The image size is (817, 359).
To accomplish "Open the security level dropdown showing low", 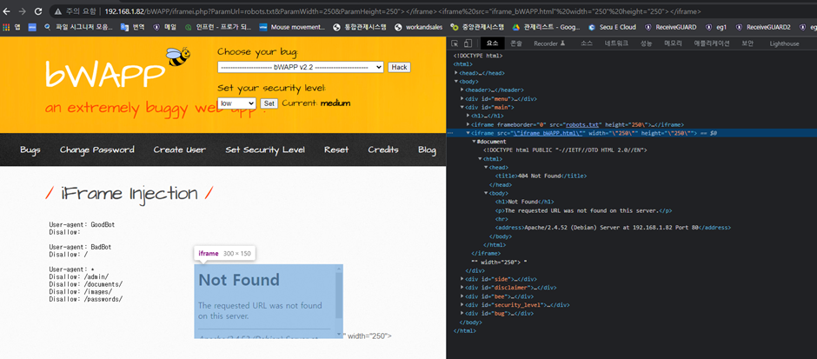I will (x=237, y=103).
